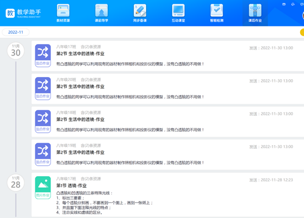Click the 发送：2022-11-28 12:23 timestamp
Screen dimensions: 304x218
(x=271, y=180)
